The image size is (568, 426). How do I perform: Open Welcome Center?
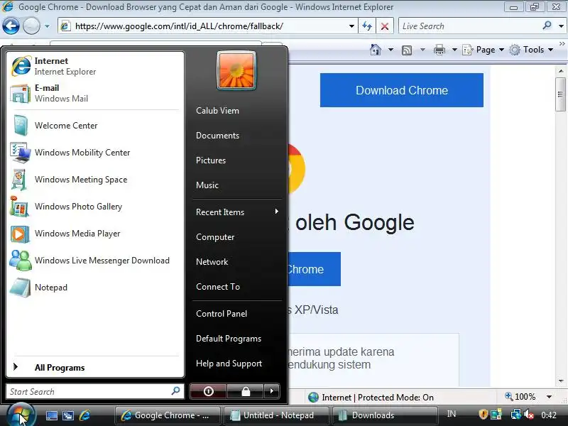coord(95,126)
